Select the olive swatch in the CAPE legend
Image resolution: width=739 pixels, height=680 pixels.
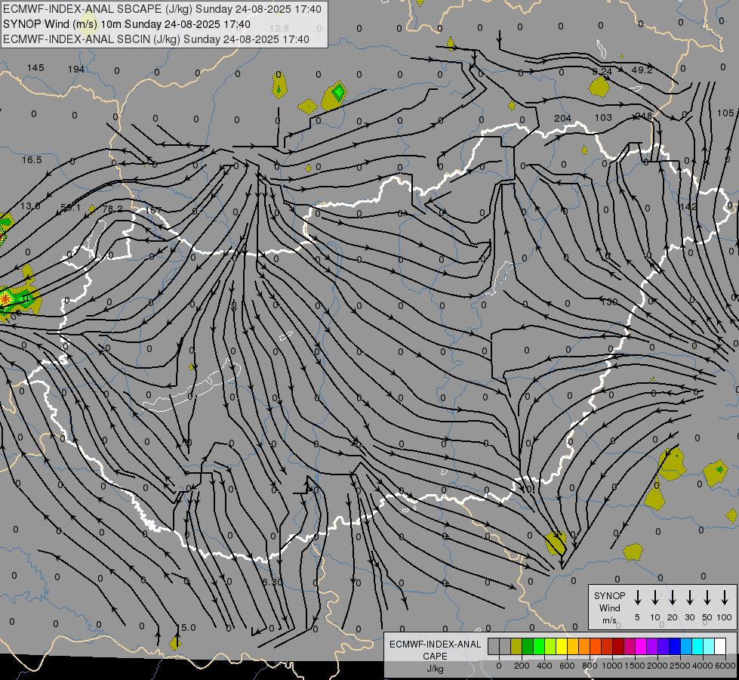(x=516, y=646)
